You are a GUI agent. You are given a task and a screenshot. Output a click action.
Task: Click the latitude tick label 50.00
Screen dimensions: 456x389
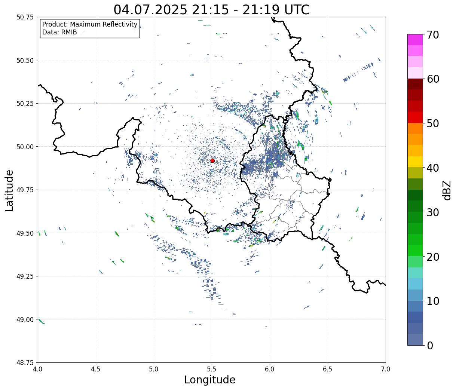pos(25,147)
